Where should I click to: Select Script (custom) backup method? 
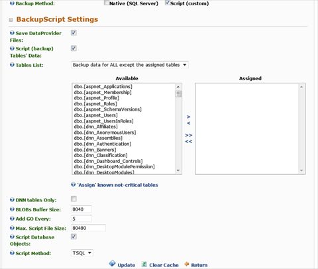(167, 3)
